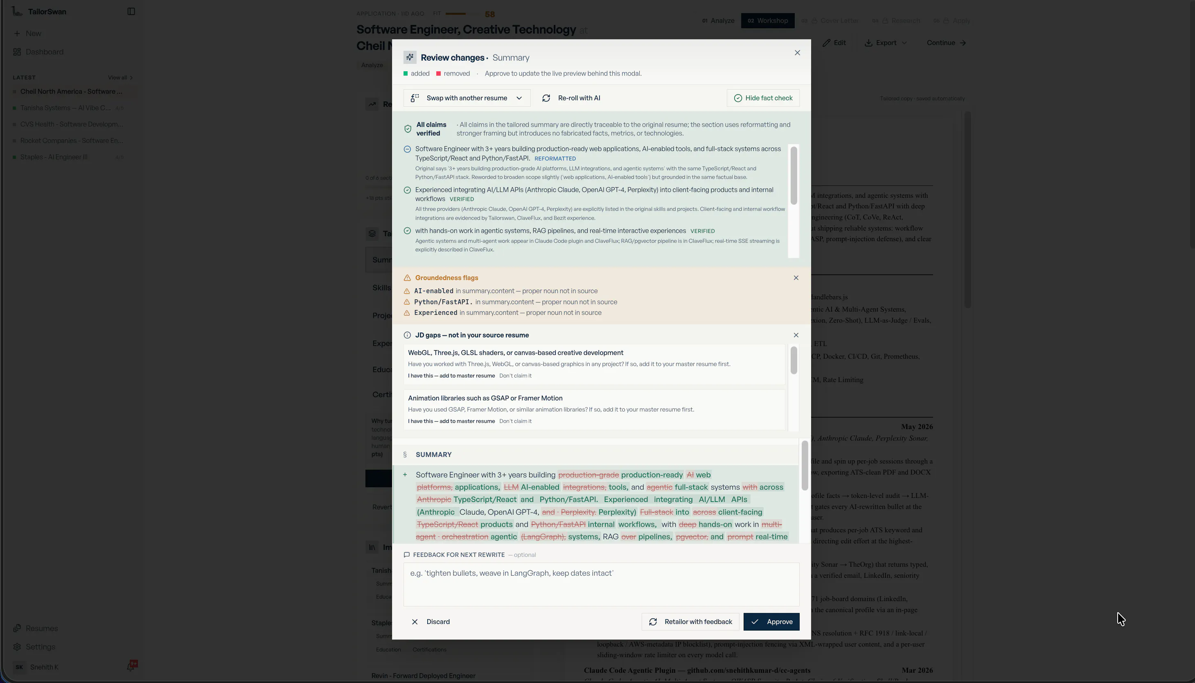The width and height of the screenshot is (1195, 683).
Task: Click the plus marker on summary diff
Action: pyautogui.click(x=405, y=475)
